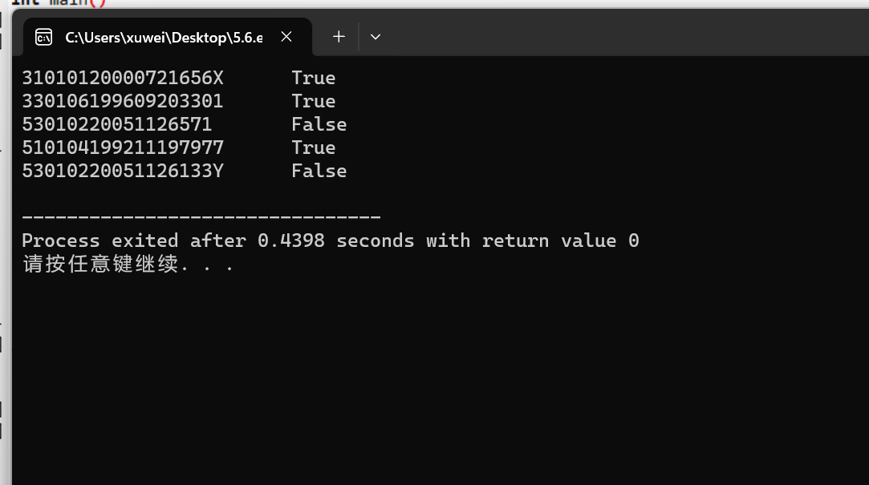Click the ID number 53010220051126571
This screenshot has width=869, height=485.
point(116,124)
